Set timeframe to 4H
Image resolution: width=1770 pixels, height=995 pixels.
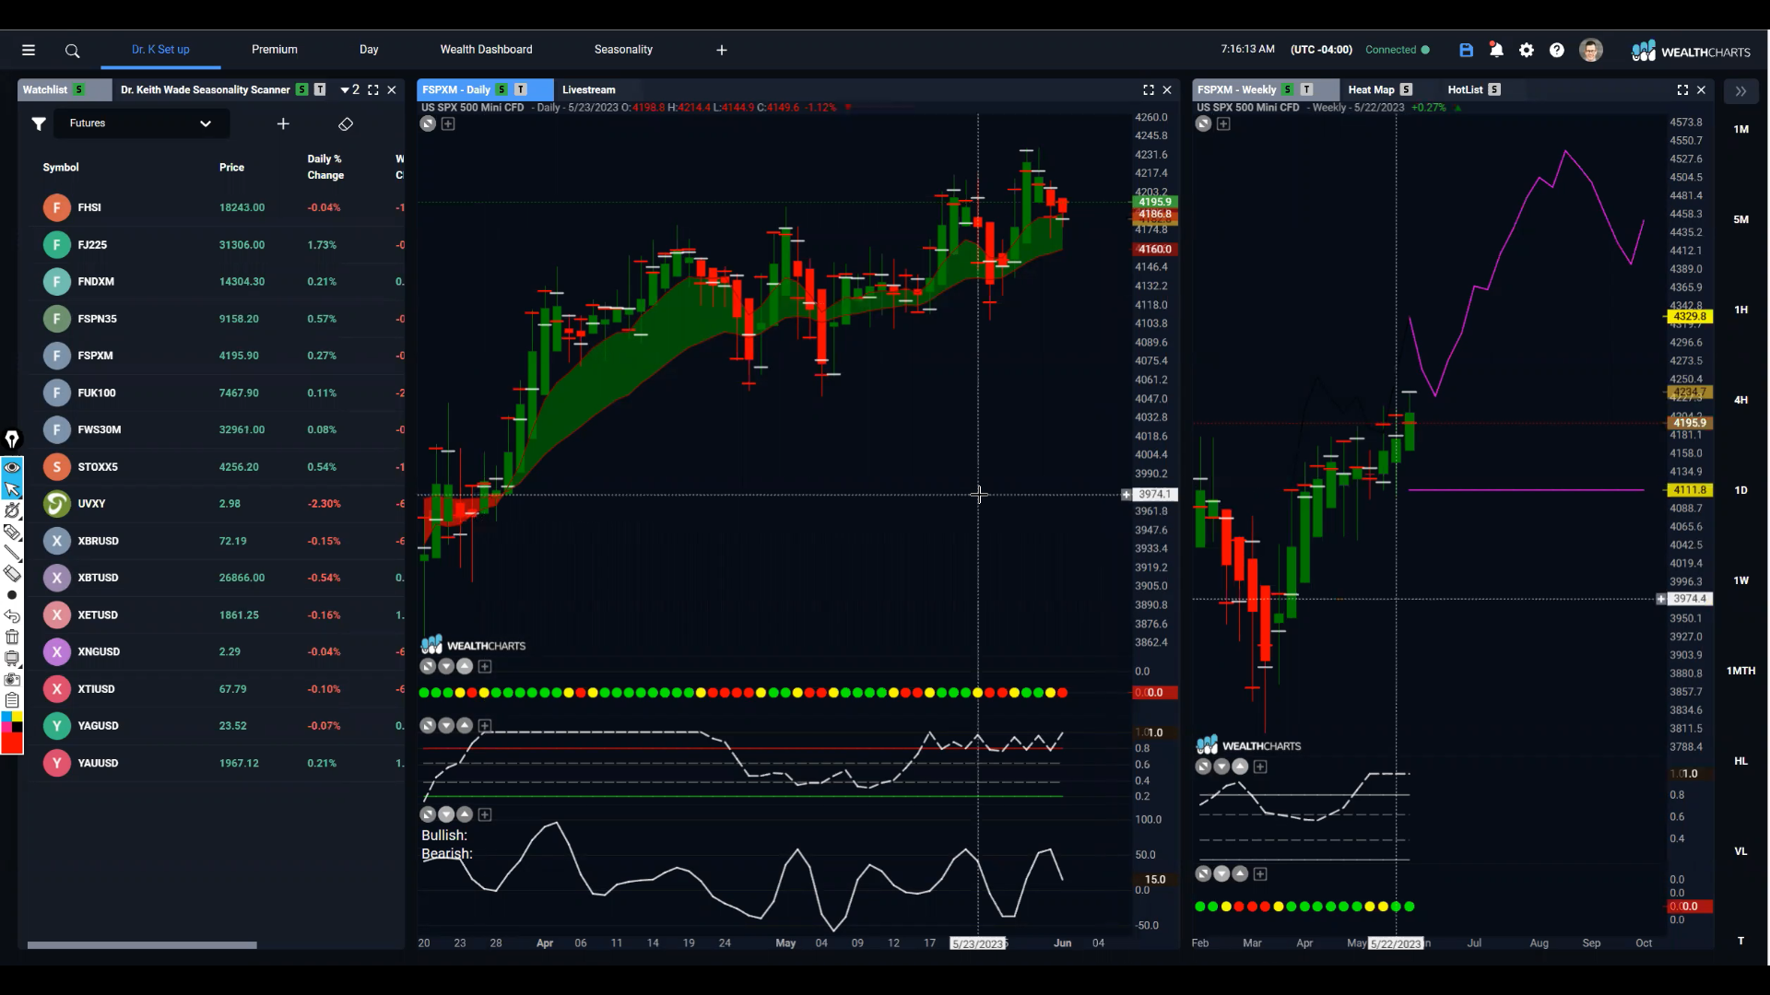(1740, 401)
